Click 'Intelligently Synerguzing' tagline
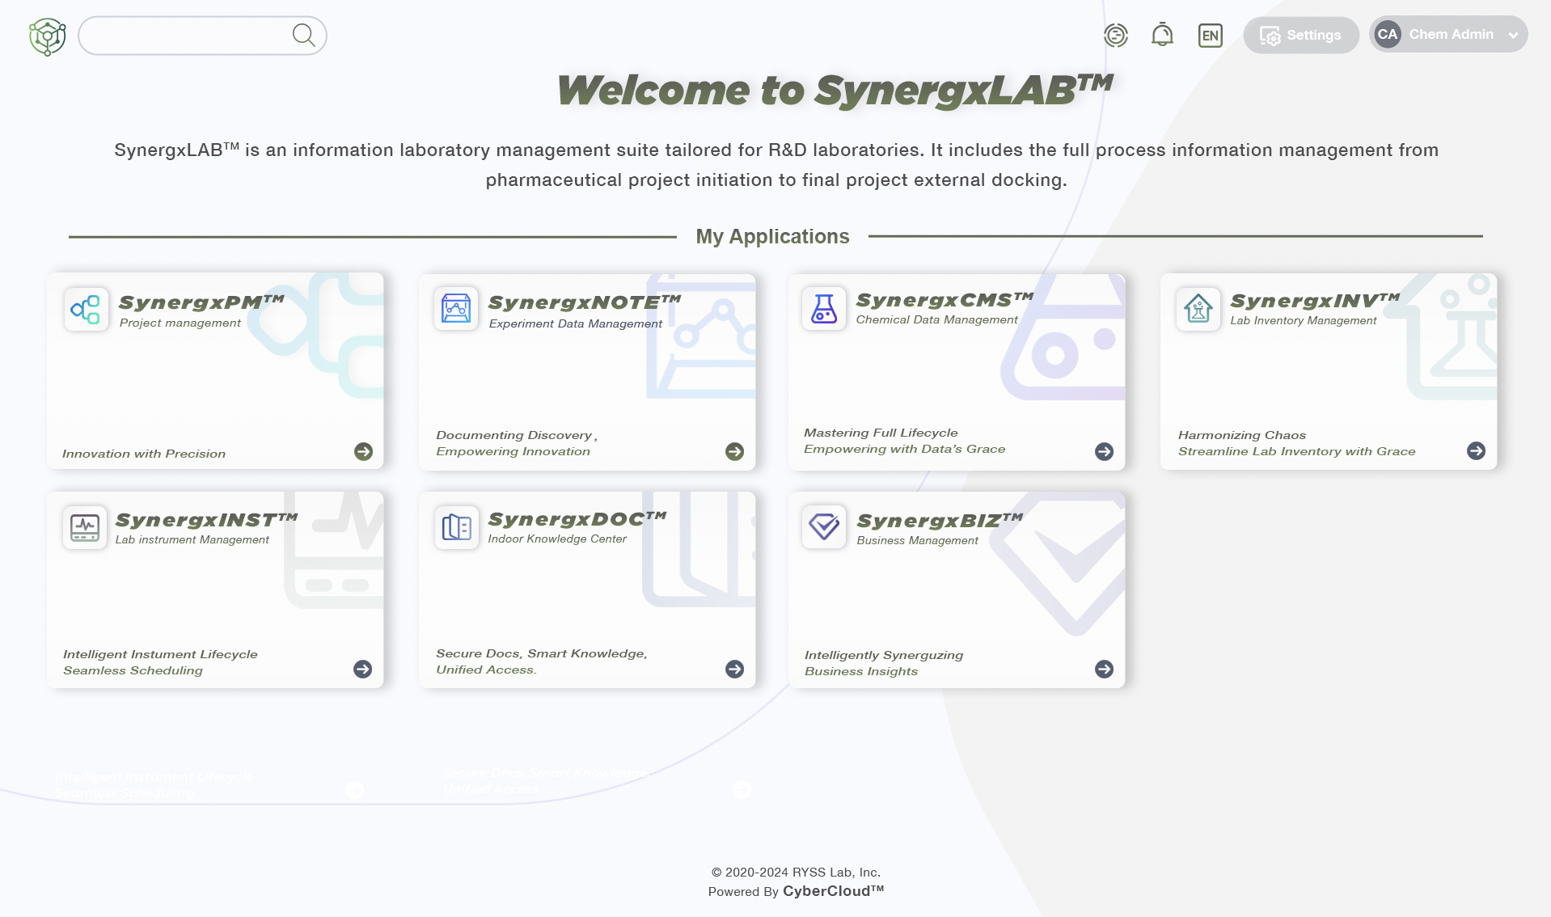This screenshot has width=1551, height=917. [884, 655]
